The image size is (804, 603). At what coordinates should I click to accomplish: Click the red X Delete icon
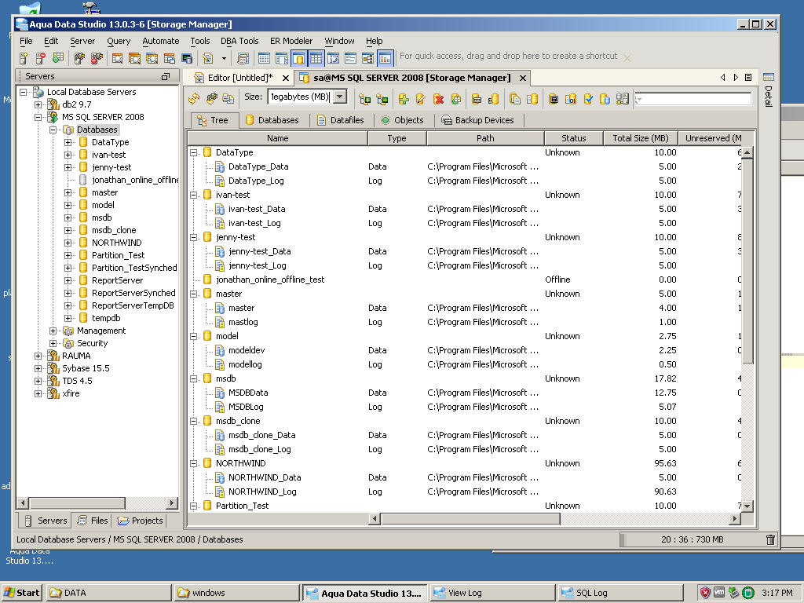pos(438,98)
